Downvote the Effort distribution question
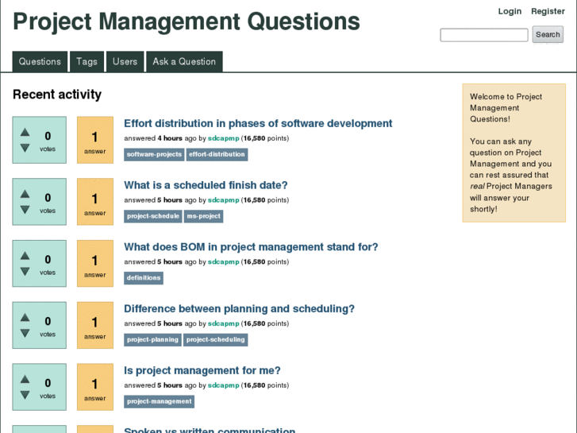Image resolution: width=577 pixels, height=433 pixels. [25, 148]
